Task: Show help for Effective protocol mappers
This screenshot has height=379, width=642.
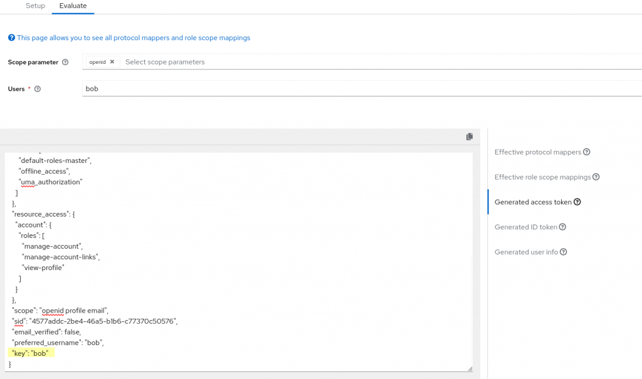Action: coord(587,152)
